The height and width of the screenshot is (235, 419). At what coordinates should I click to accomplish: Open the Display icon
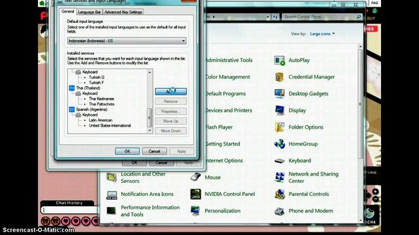(x=280, y=110)
